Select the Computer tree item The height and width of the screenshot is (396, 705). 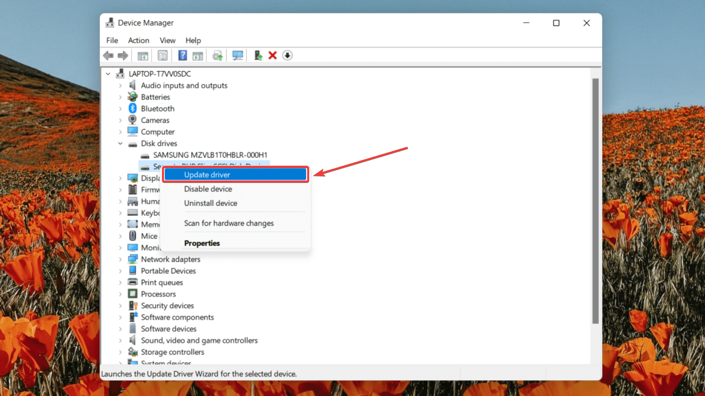[158, 132]
